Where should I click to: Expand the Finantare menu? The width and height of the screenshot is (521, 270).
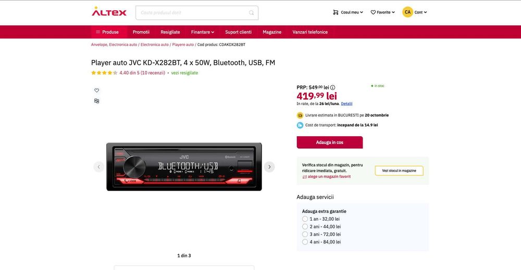pyautogui.click(x=203, y=32)
